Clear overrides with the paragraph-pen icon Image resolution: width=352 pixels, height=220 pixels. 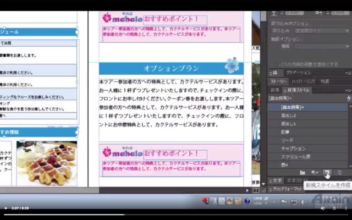pos(315,172)
